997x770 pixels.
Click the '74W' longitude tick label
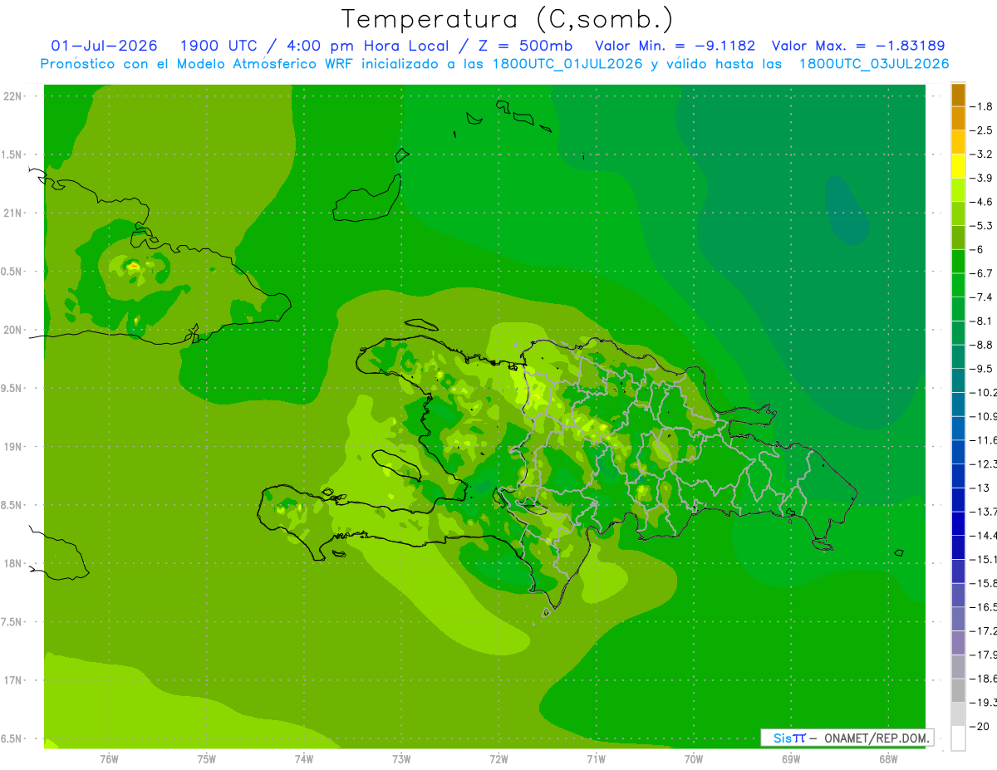pos(304,759)
